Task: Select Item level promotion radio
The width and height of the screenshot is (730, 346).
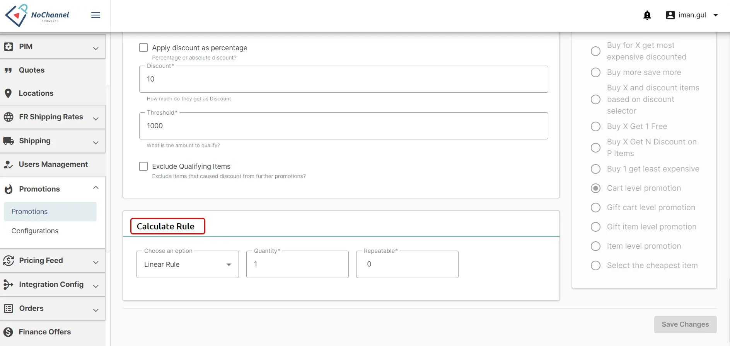Action: click(596, 246)
